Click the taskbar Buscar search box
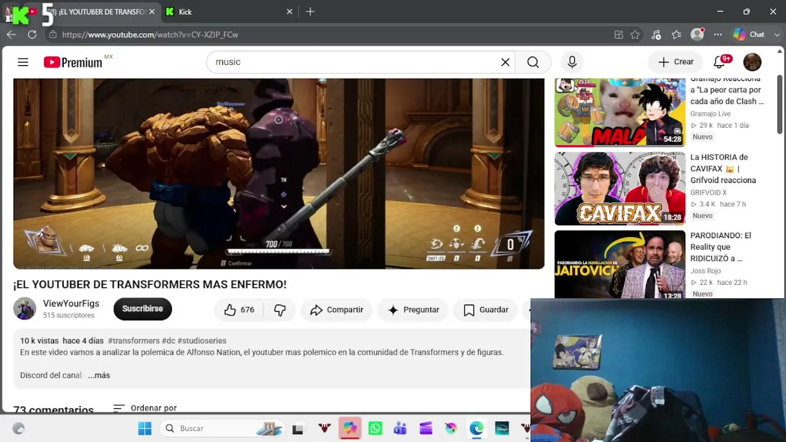786x442 pixels. tap(222, 428)
